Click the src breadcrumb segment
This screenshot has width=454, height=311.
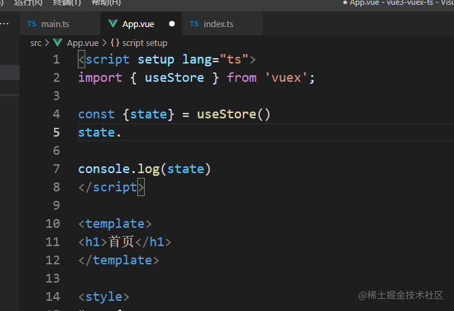[x=36, y=43]
